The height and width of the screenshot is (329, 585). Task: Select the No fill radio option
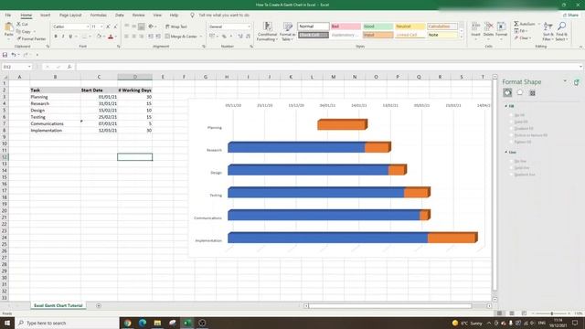pyautogui.click(x=512, y=115)
